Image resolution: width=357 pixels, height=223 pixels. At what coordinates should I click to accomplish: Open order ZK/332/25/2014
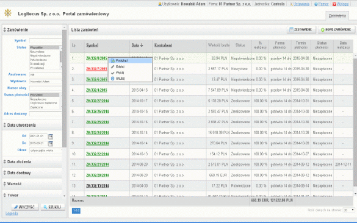98,122
